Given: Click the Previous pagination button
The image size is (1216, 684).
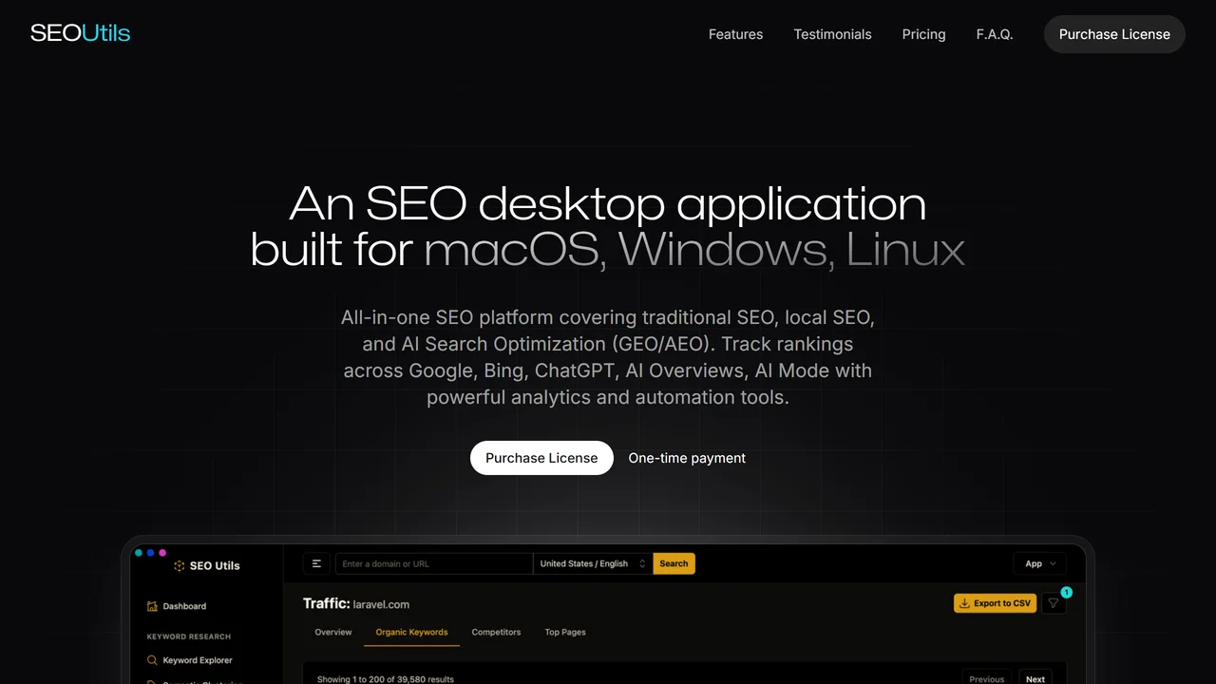Looking at the screenshot, I should 986,678.
